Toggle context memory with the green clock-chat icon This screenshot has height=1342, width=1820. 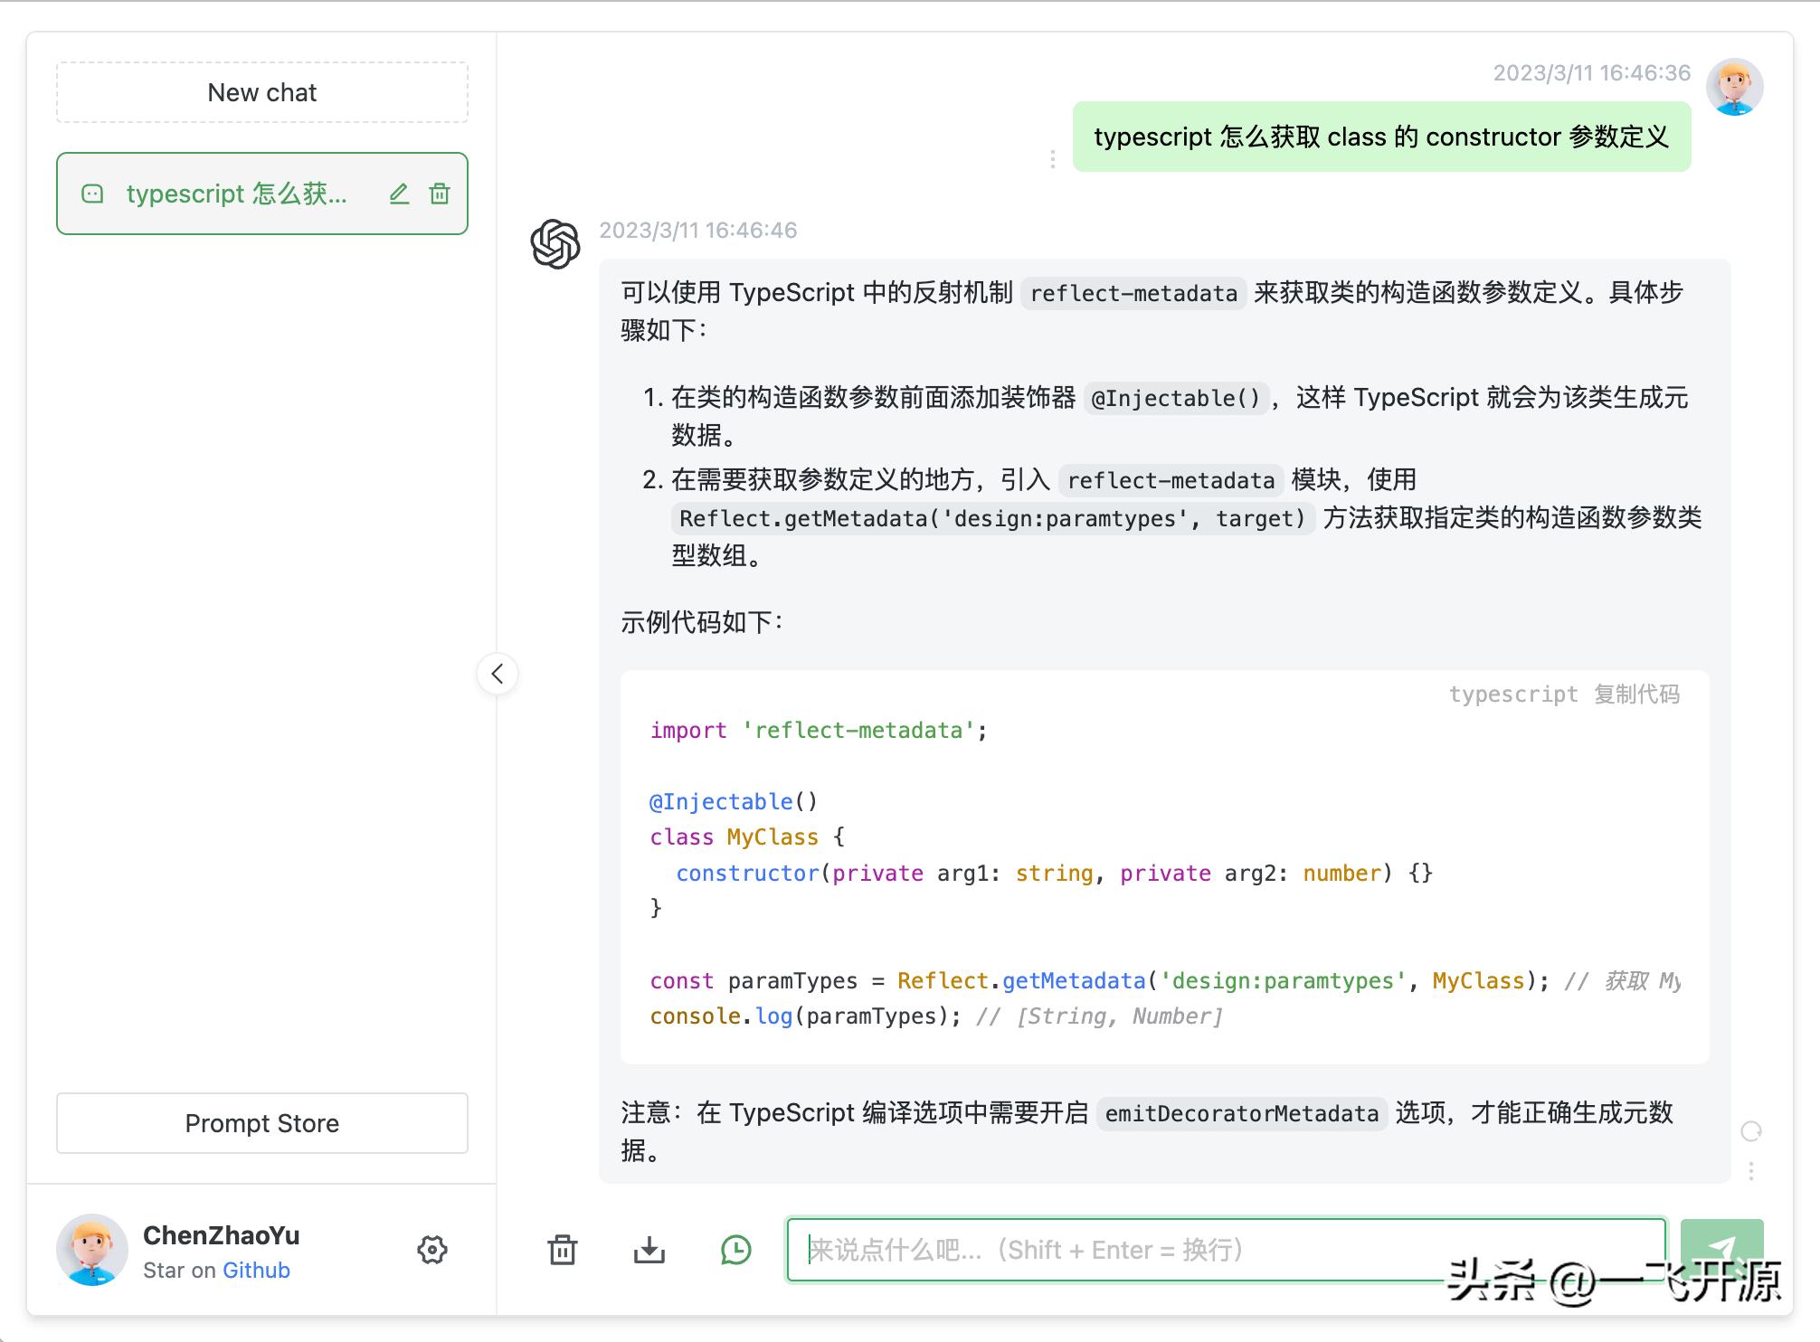[735, 1250]
